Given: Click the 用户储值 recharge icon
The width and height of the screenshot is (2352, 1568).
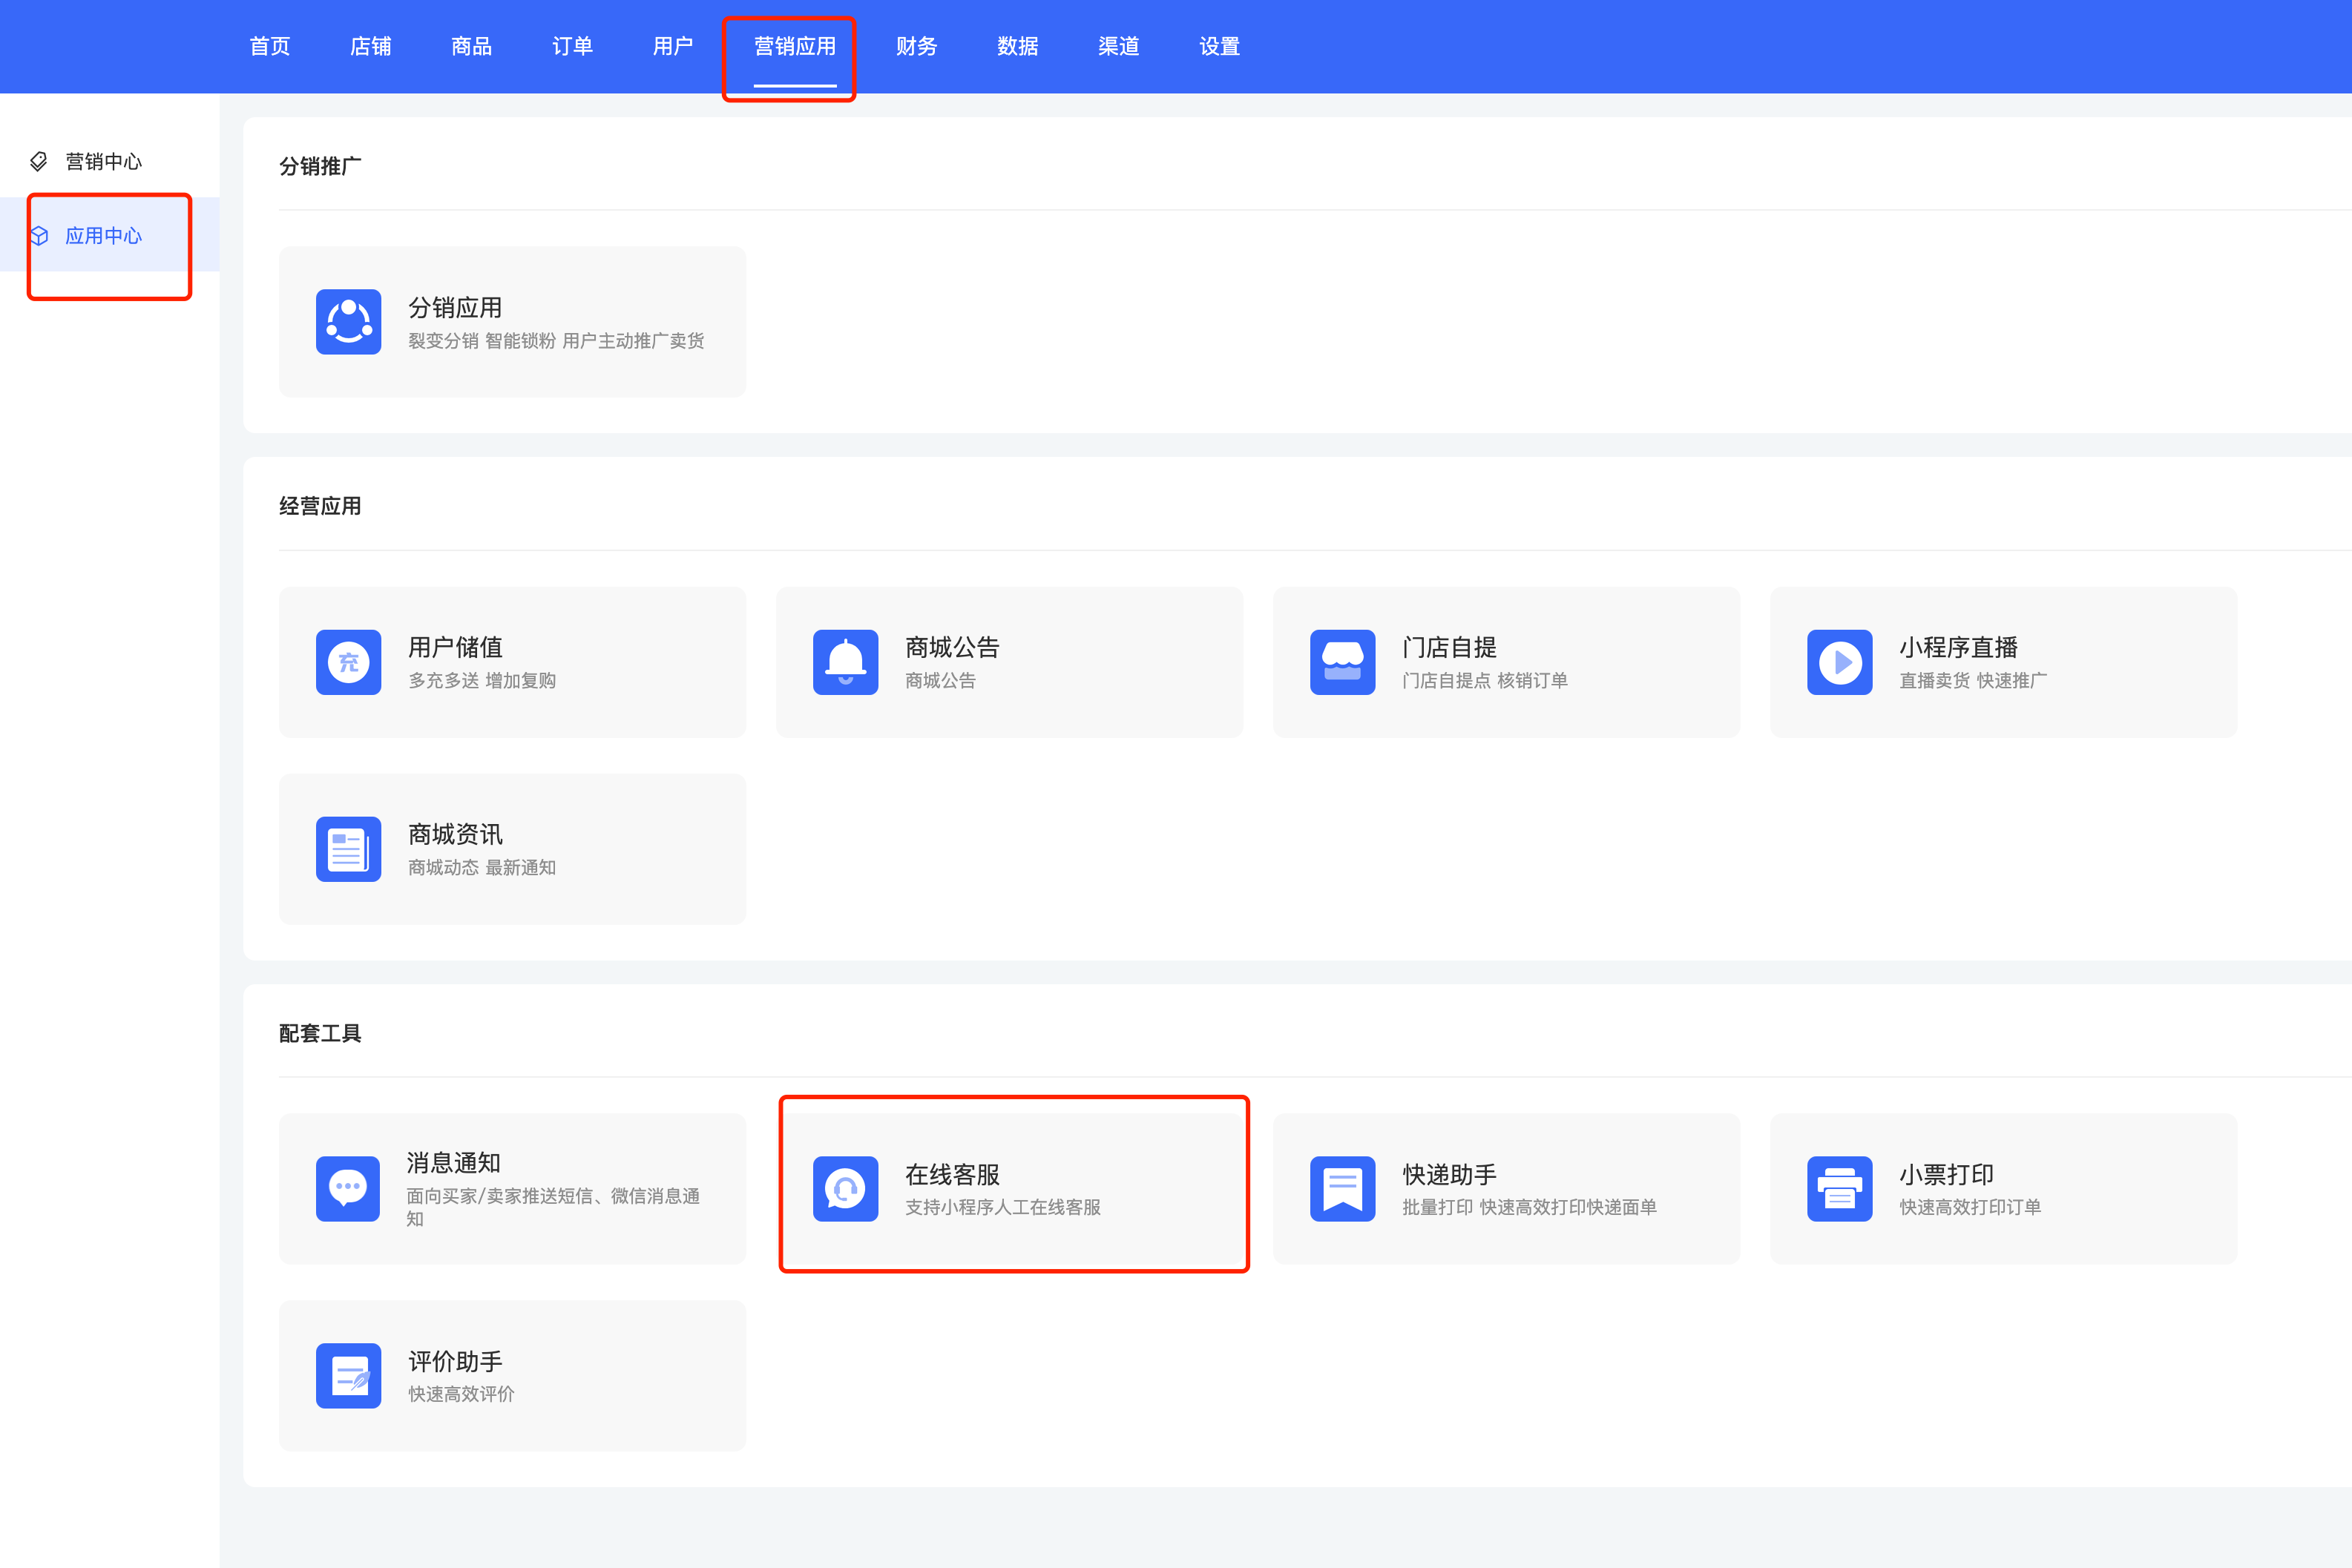Looking at the screenshot, I should (348, 662).
